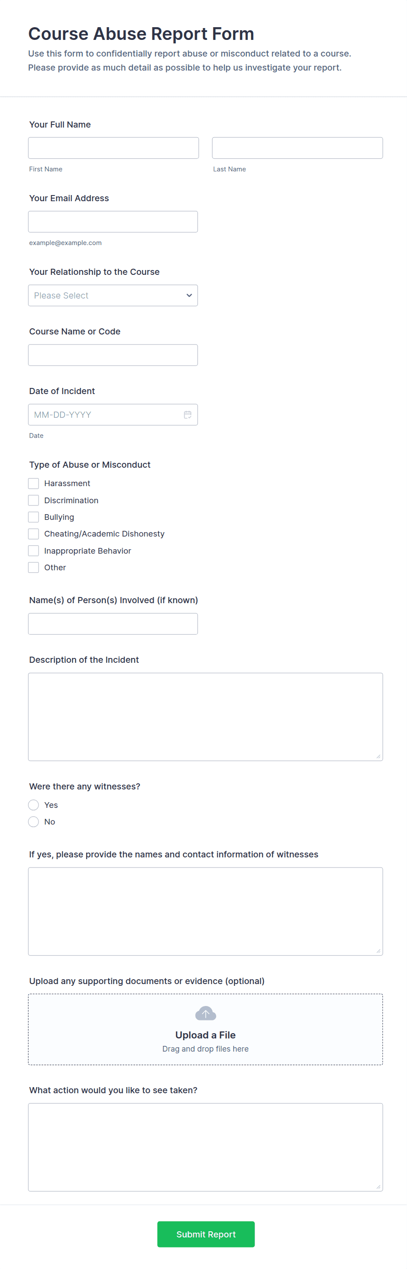The image size is (407, 1269).
Task: Click the Description of the Incident textarea
Action: click(x=205, y=716)
